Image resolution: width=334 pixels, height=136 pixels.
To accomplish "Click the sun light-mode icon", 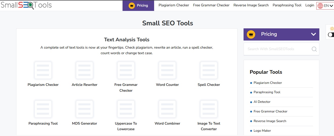I will click(332, 29).
